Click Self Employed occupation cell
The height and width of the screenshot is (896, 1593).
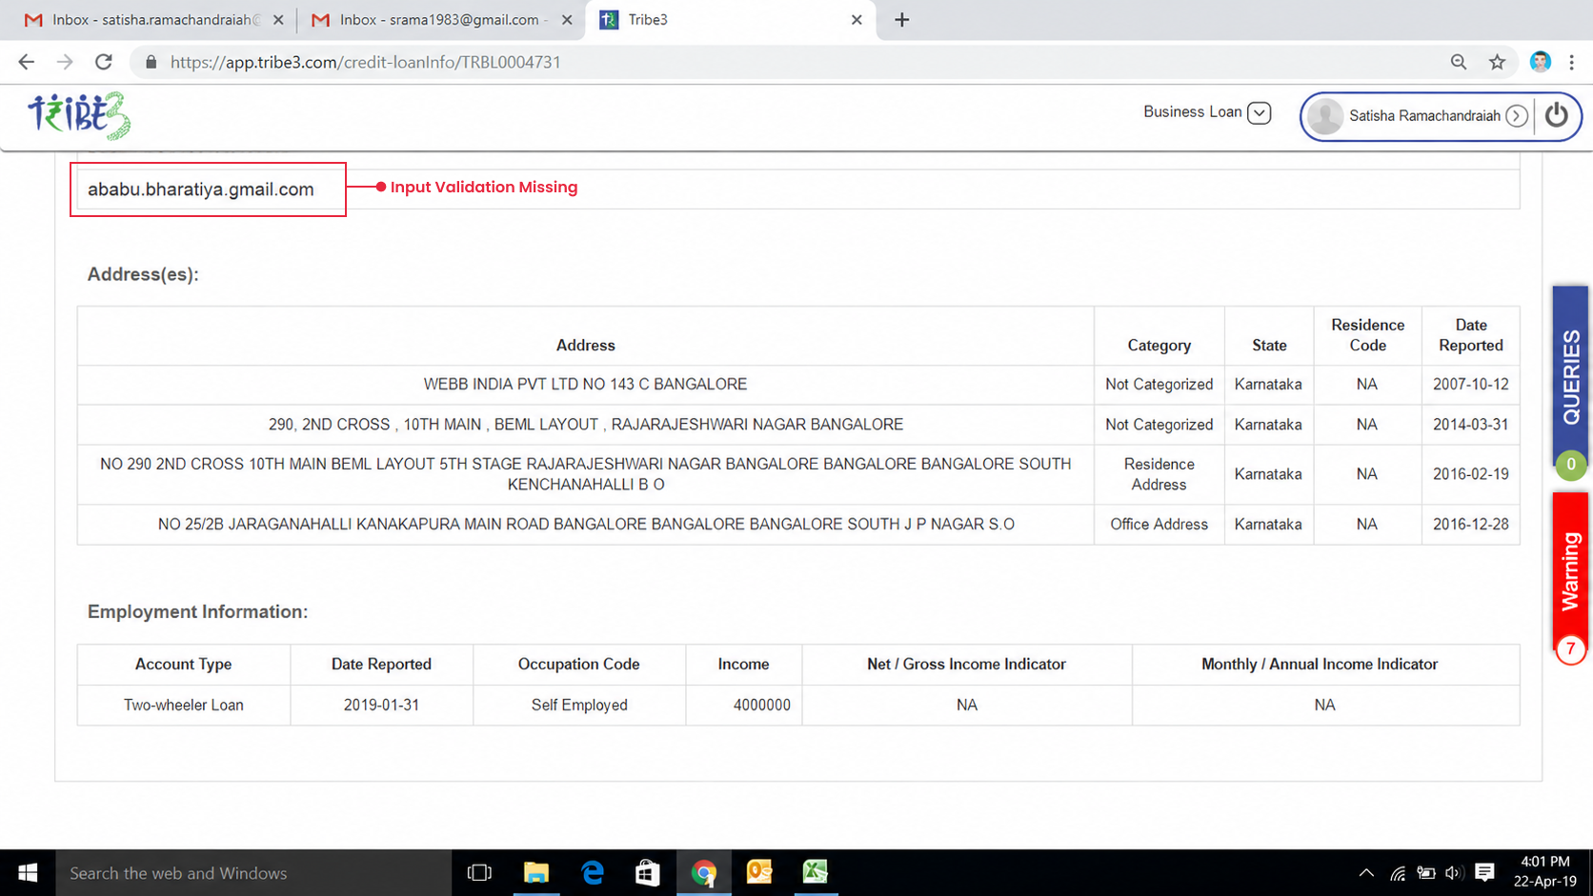pos(579,706)
